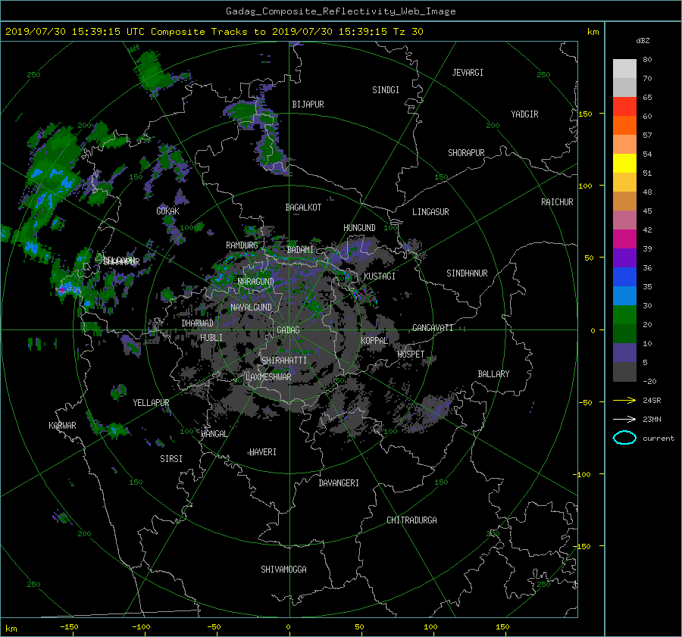Click the JEVARGI city label
682x637 pixels.
point(468,73)
